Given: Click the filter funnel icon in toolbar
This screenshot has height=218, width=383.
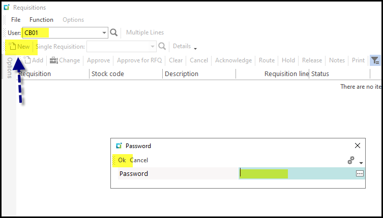Looking at the screenshot, I should click(375, 60).
